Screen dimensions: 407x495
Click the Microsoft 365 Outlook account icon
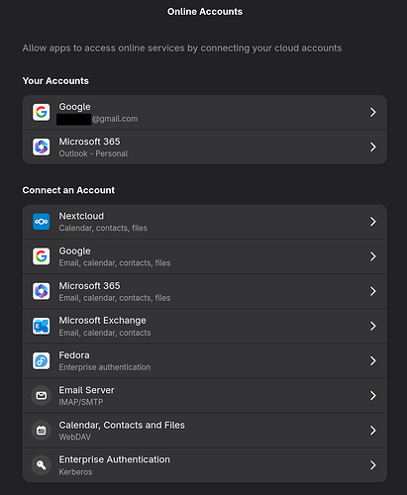[x=42, y=147]
